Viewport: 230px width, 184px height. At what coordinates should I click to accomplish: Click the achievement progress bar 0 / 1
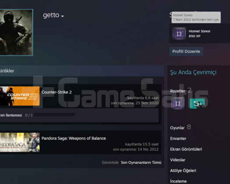(x=54, y=115)
